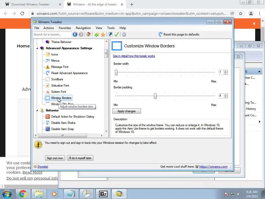Reload the browser page
This screenshot has width=265, height=199.
[x=22, y=13]
